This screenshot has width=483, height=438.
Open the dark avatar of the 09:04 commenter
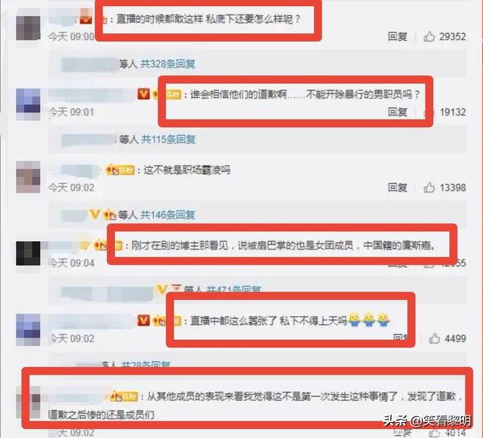[28, 253]
